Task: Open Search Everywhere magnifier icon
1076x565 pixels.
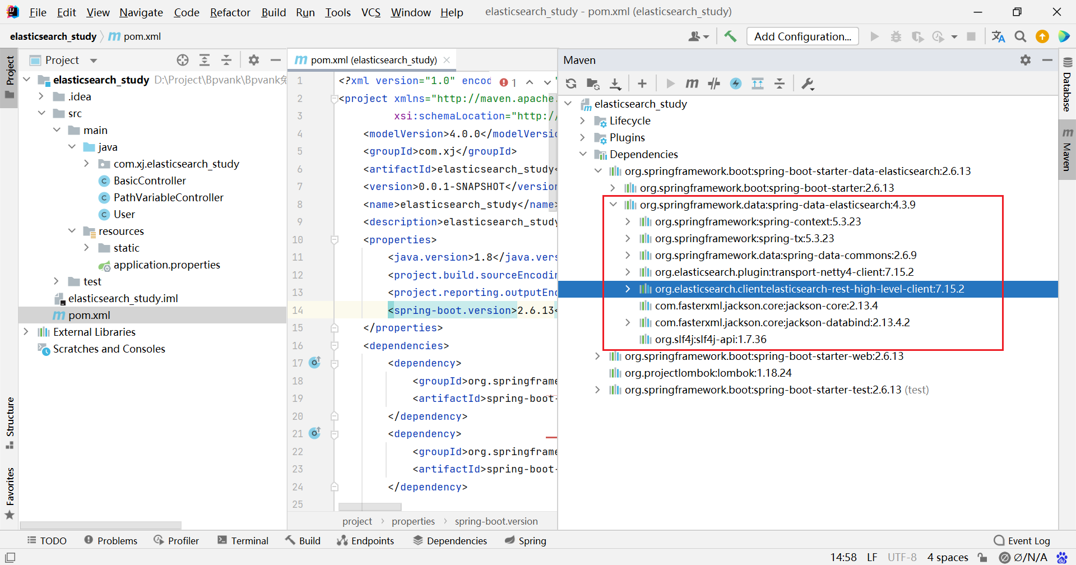Action: [x=1021, y=36]
